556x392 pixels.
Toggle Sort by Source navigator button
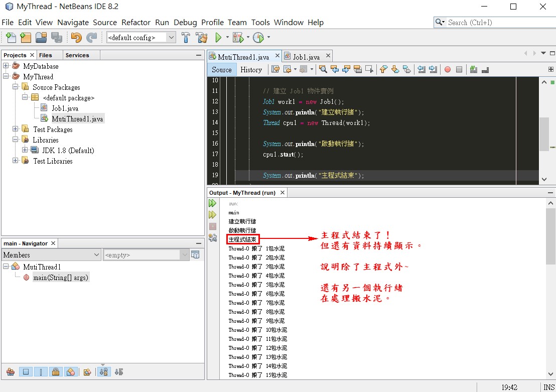click(119, 372)
